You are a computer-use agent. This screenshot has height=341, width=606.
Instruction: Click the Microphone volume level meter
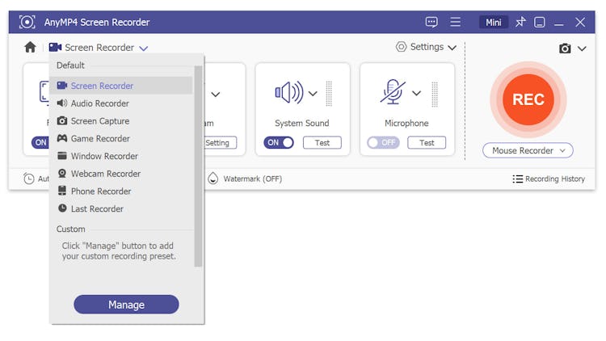coord(435,95)
